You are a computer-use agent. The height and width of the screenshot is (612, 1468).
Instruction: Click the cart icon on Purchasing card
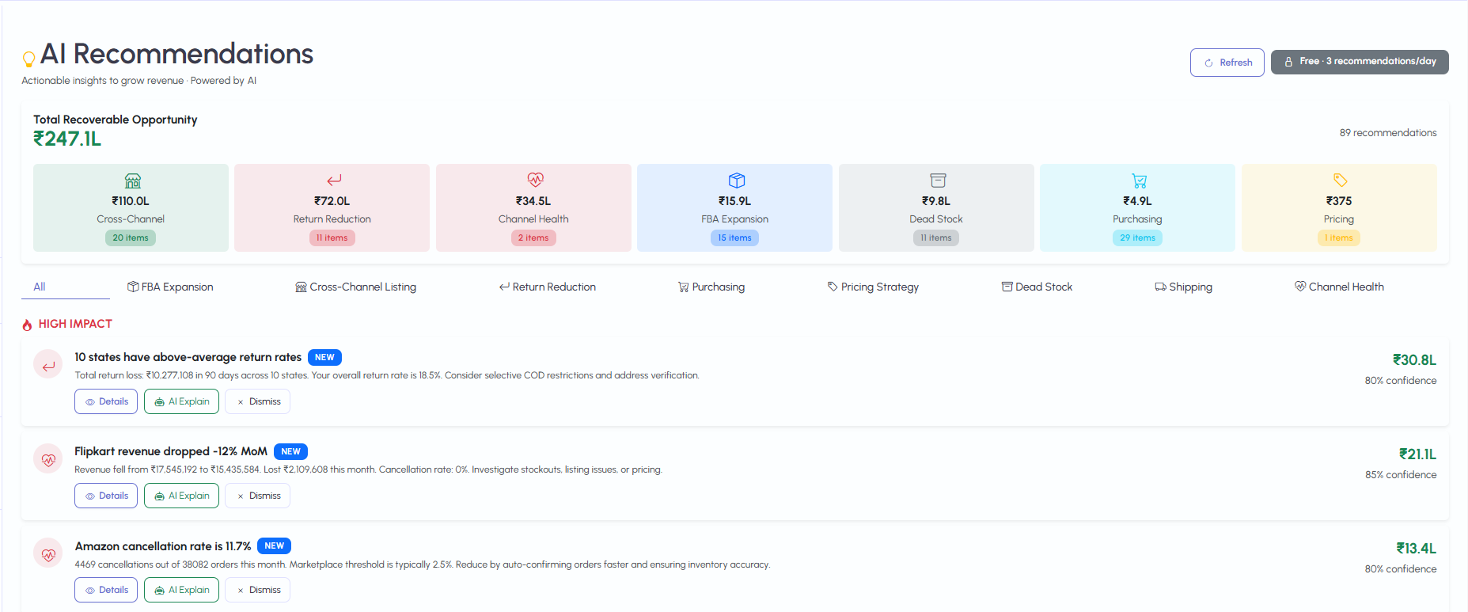[1140, 181]
